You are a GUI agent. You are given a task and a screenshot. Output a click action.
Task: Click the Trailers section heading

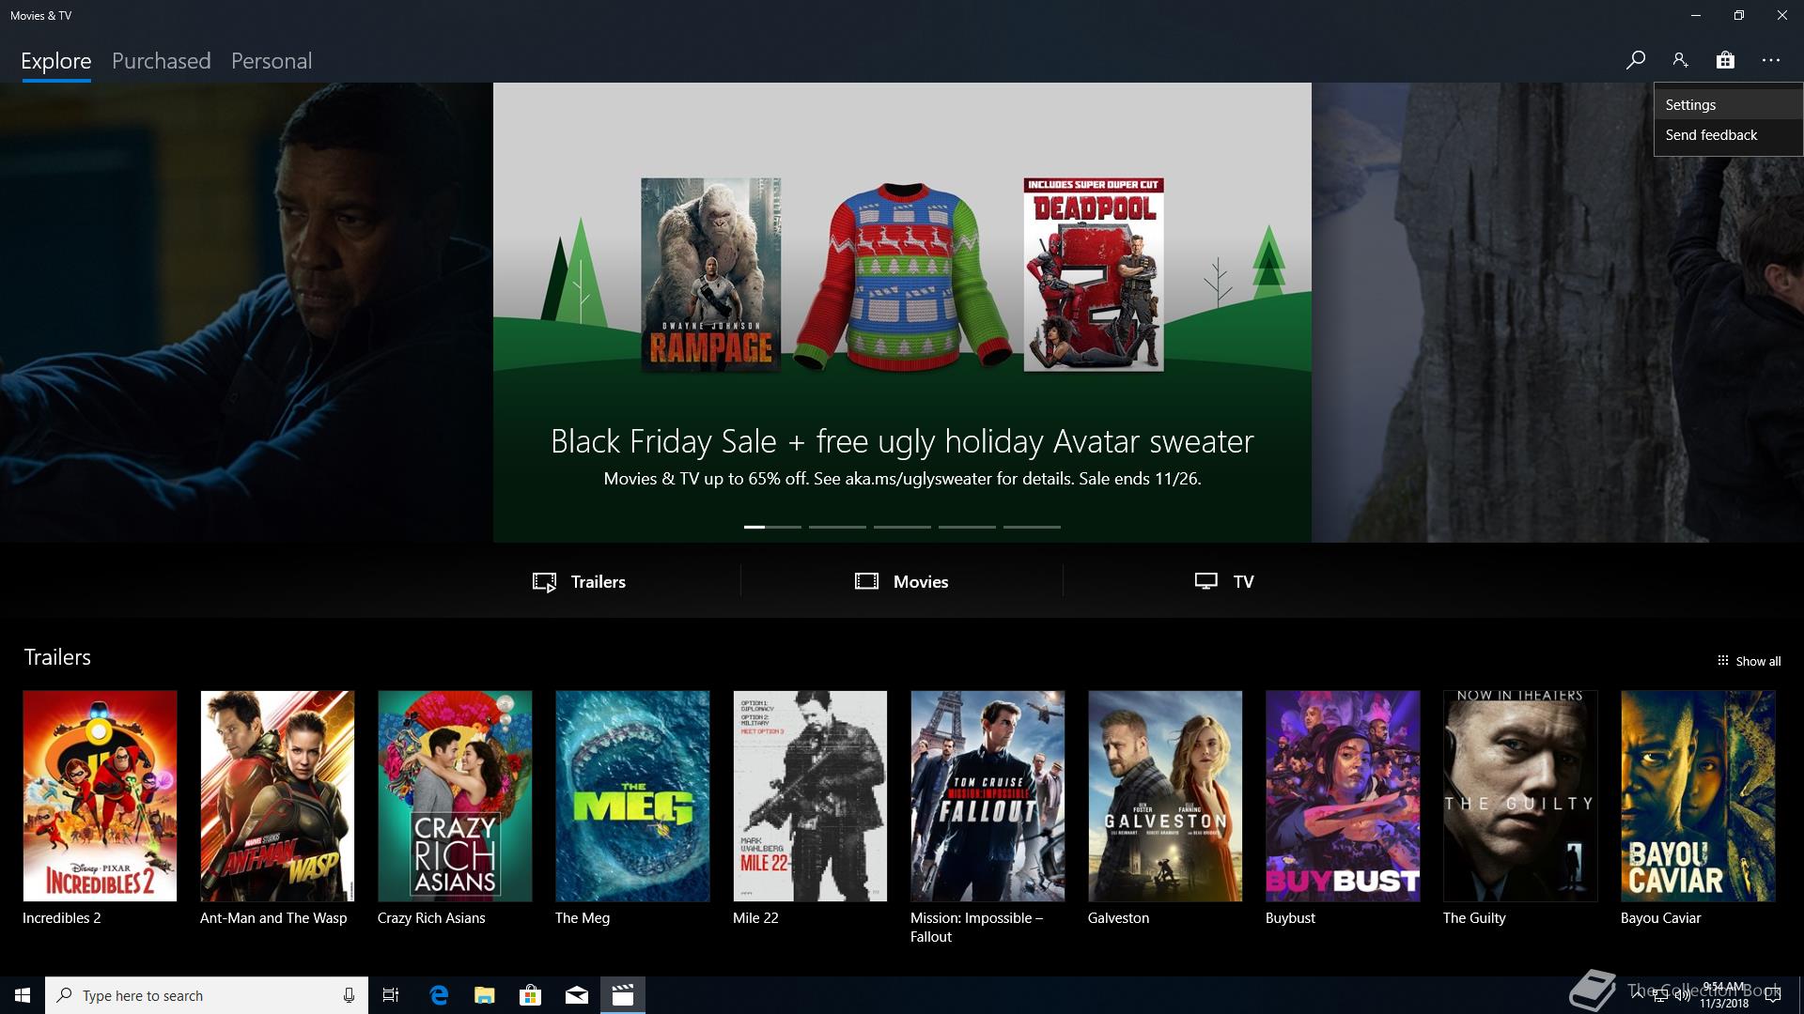pos(57,657)
